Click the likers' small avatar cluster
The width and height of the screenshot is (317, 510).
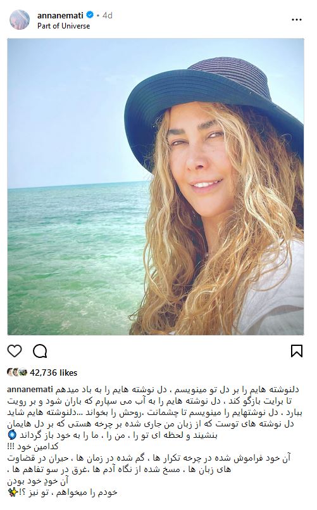pos(18,373)
